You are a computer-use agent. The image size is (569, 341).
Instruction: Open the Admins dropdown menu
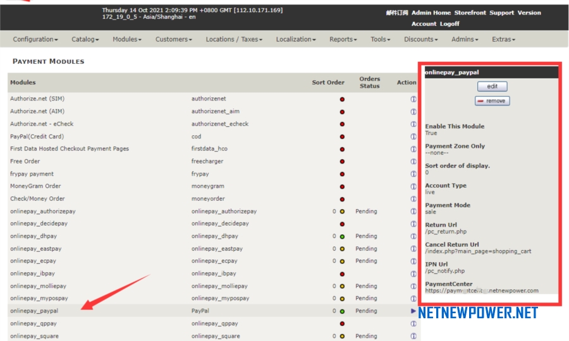click(x=465, y=39)
